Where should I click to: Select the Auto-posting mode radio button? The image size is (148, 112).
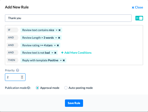click(x=66, y=88)
